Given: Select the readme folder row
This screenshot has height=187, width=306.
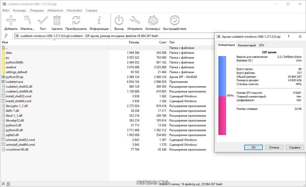Looking at the screenshot, I should [107, 67].
